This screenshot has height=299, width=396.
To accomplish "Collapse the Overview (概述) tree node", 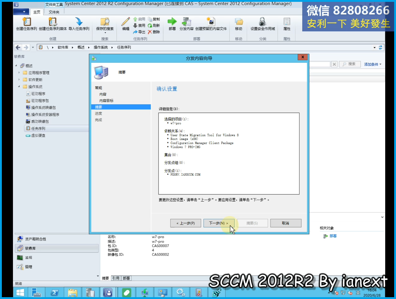I will pos(16,66).
